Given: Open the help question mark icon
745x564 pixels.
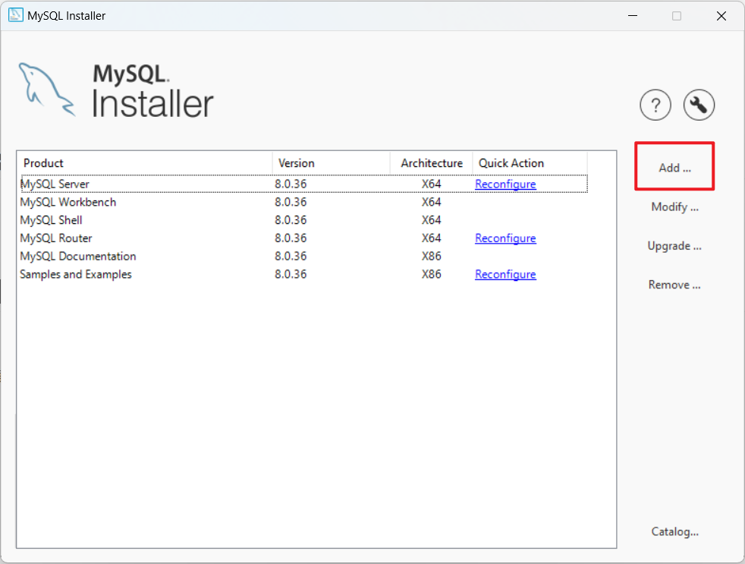Looking at the screenshot, I should coord(655,105).
